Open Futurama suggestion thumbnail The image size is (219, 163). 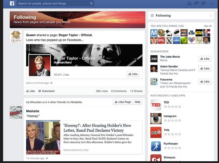click(x=154, y=81)
